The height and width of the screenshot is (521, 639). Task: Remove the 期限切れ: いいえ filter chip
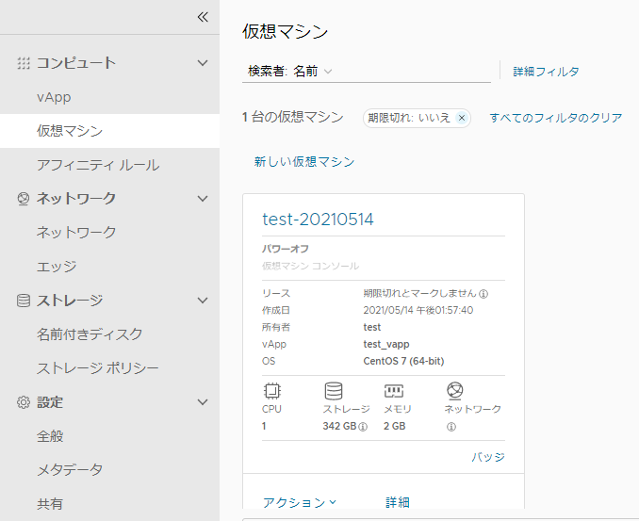pyautogui.click(x=461, y=118)
